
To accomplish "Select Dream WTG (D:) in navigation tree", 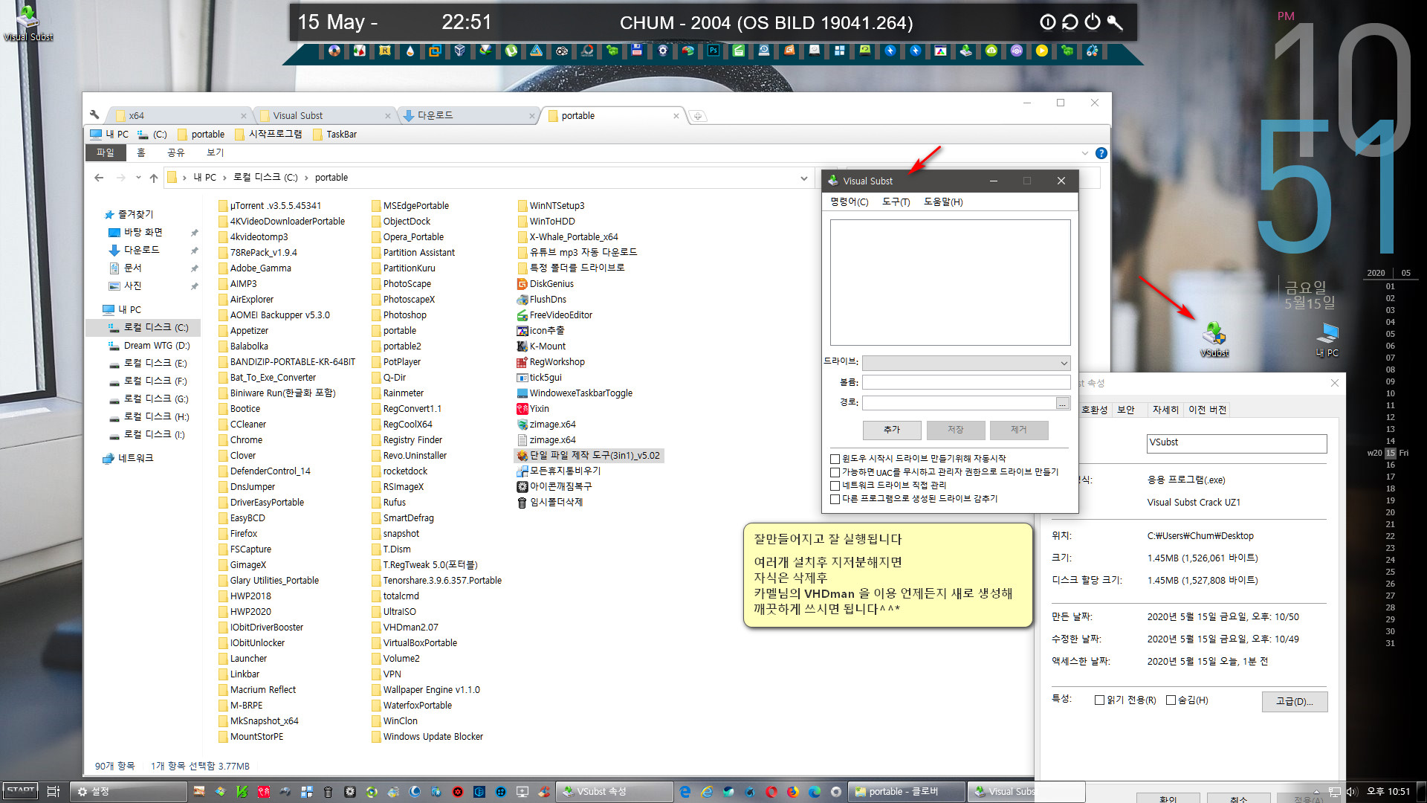I will (x=149, y=346).
